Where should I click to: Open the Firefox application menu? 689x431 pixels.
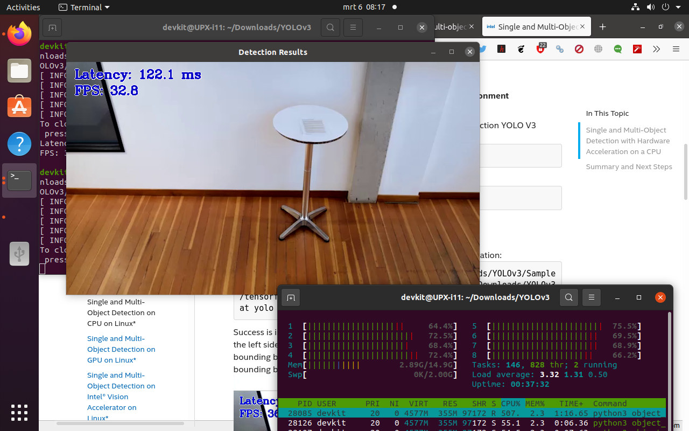(x=676, y=49)
